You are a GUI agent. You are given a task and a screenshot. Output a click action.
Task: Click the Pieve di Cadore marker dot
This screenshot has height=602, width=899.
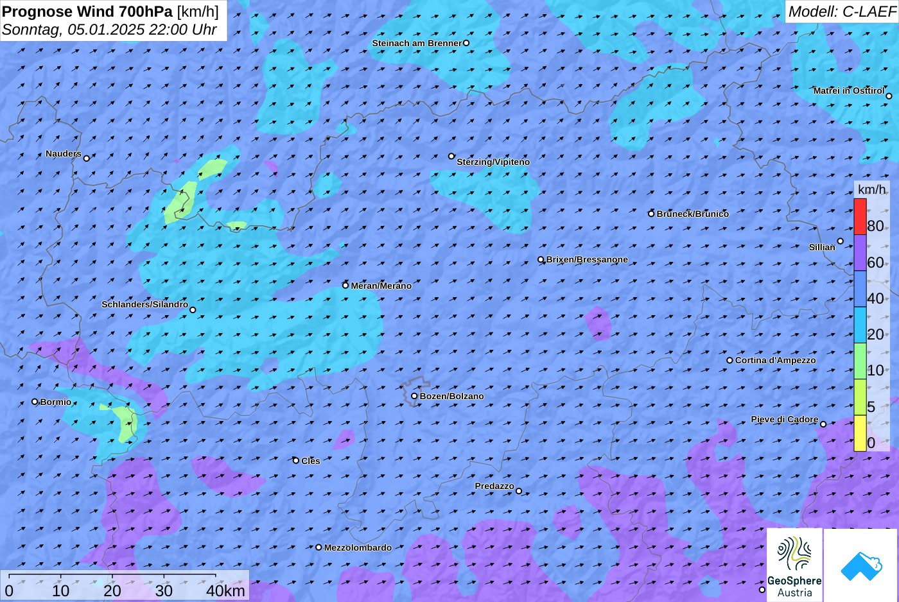[x=823, y=424]
